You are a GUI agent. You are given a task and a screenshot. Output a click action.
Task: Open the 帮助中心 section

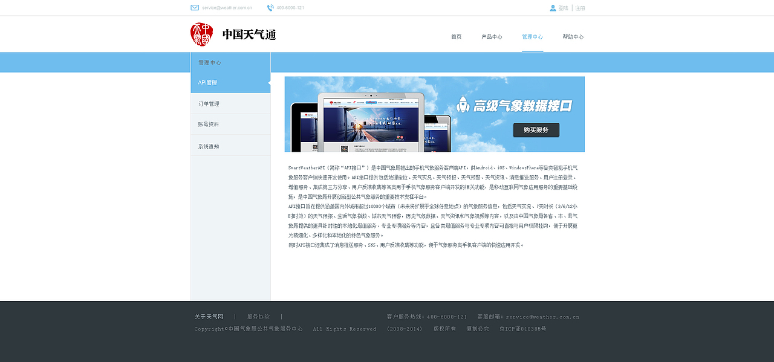pyautogui.click(x=571, y=36)
